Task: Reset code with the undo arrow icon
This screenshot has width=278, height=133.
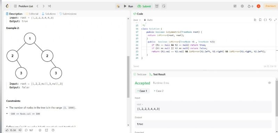Action: click(x=270, y=20)
